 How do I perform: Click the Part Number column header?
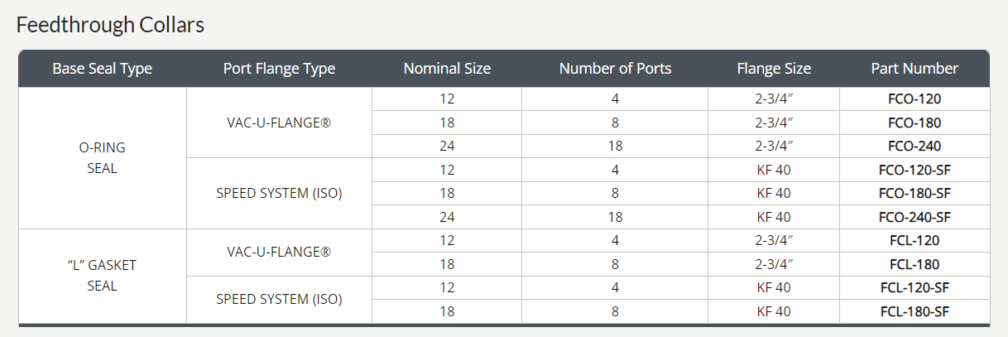coord(914,69)
